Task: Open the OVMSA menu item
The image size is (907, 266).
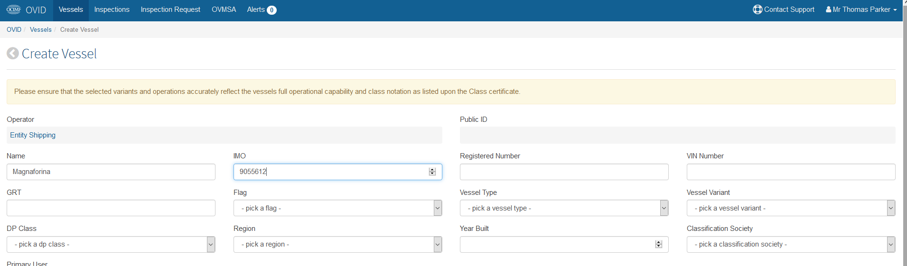Action: [224, 9]
